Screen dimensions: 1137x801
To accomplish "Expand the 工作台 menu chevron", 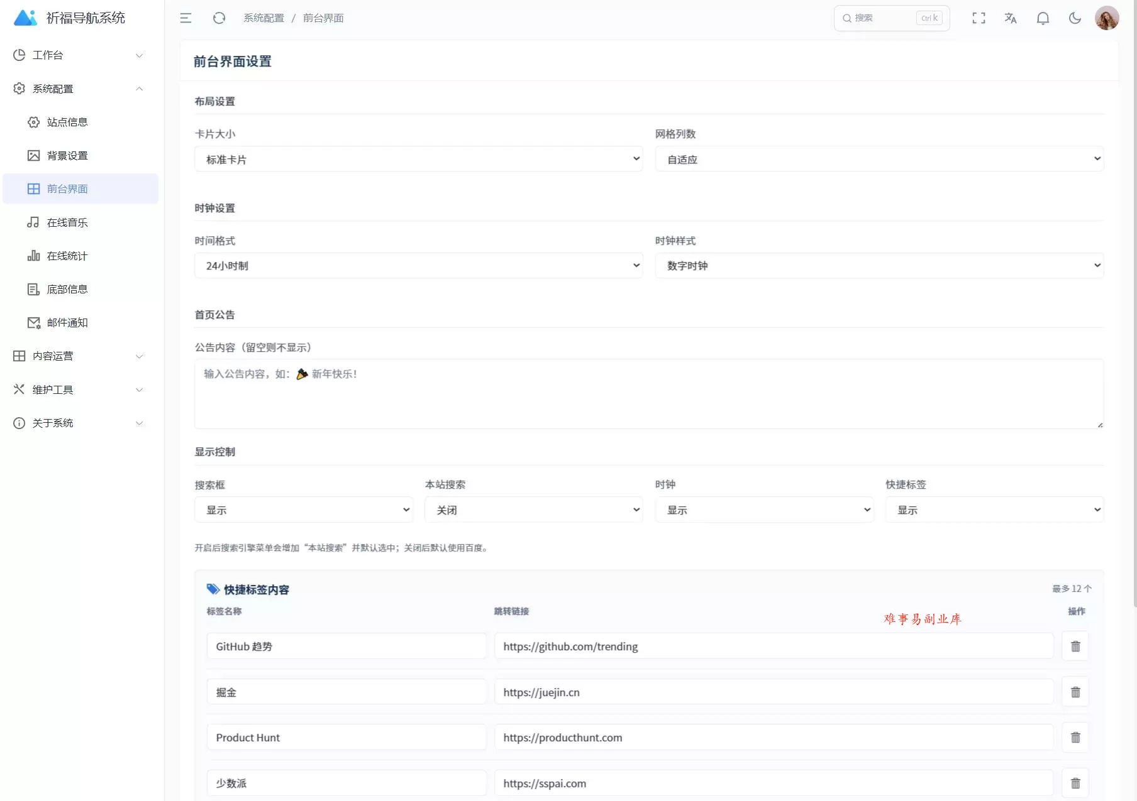I will coord(140,55).
